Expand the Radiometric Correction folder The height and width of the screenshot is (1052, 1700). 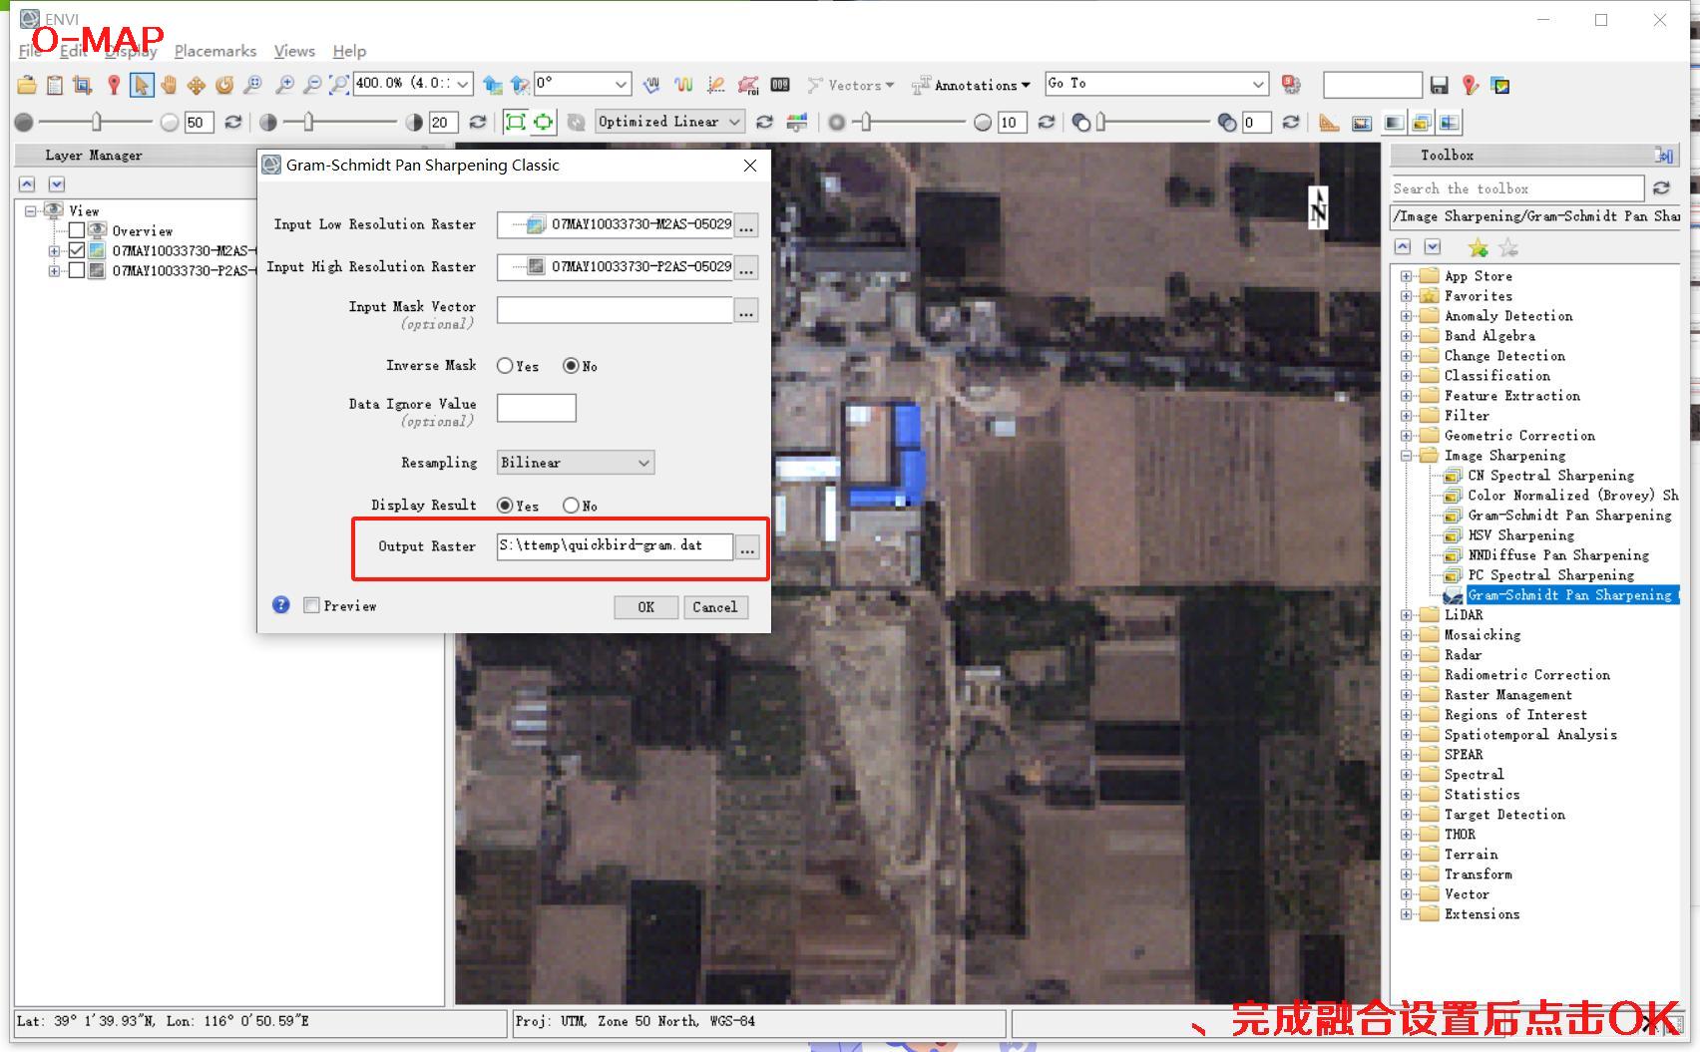coord(1406,675)
